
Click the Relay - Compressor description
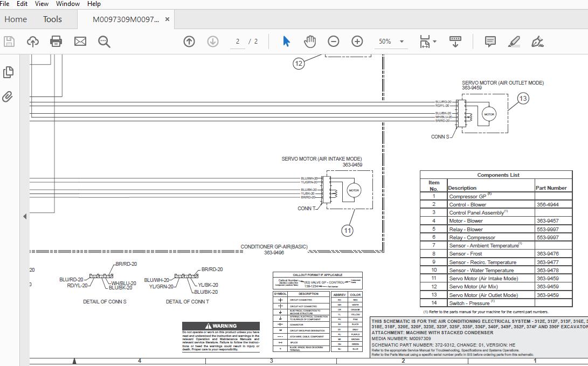pos(472,237)
